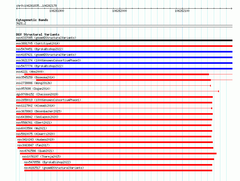Click the black bar for nsv4337085
Viewport: 240px width, 181px height.
tap(124, 40)
